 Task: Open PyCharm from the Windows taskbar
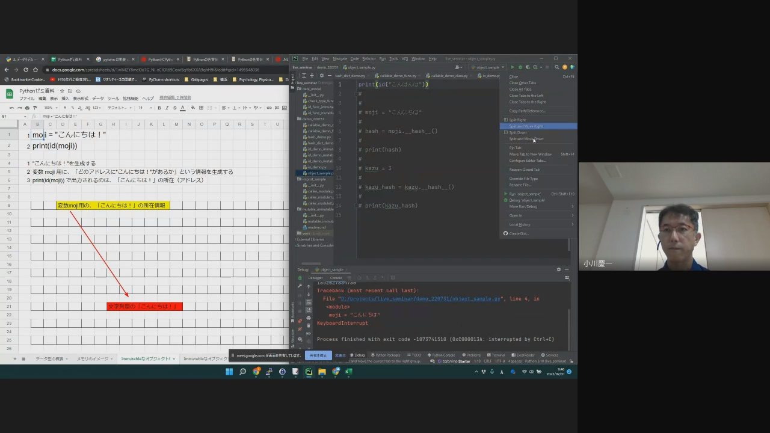[x=309, y=372]
